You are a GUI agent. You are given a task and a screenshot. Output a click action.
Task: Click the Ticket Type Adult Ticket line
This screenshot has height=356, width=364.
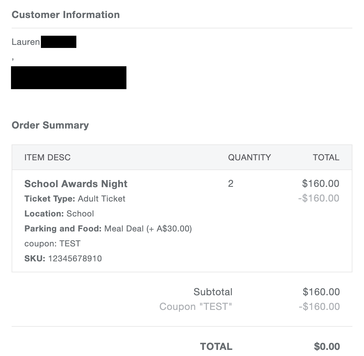coord(75,199)
